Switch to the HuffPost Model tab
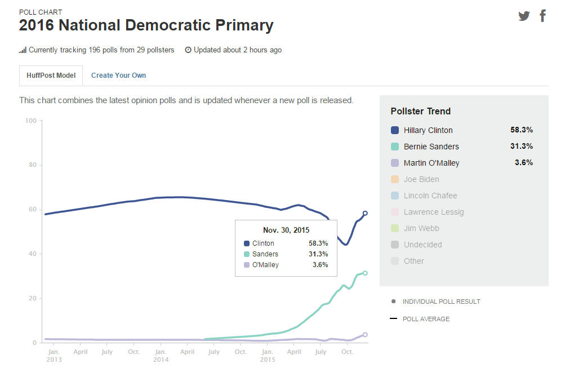This screenshot has height=368, width=565. (x=51, y=76)
